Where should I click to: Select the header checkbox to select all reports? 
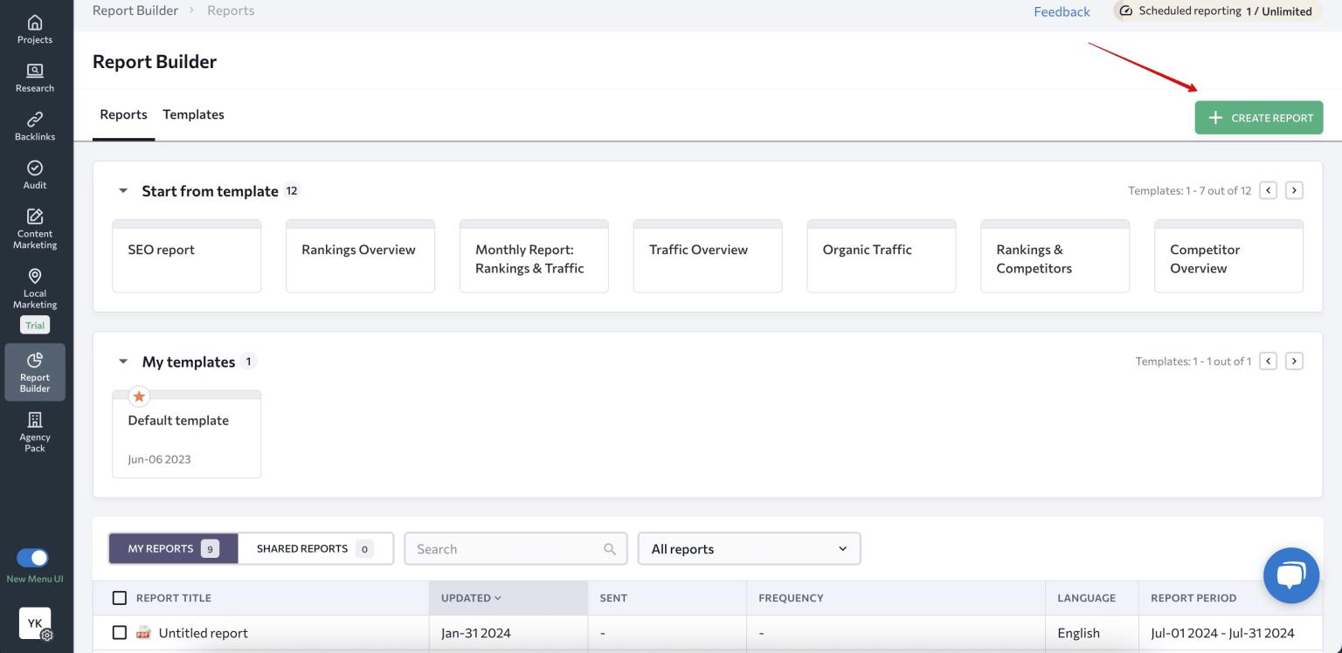point(119,597)
